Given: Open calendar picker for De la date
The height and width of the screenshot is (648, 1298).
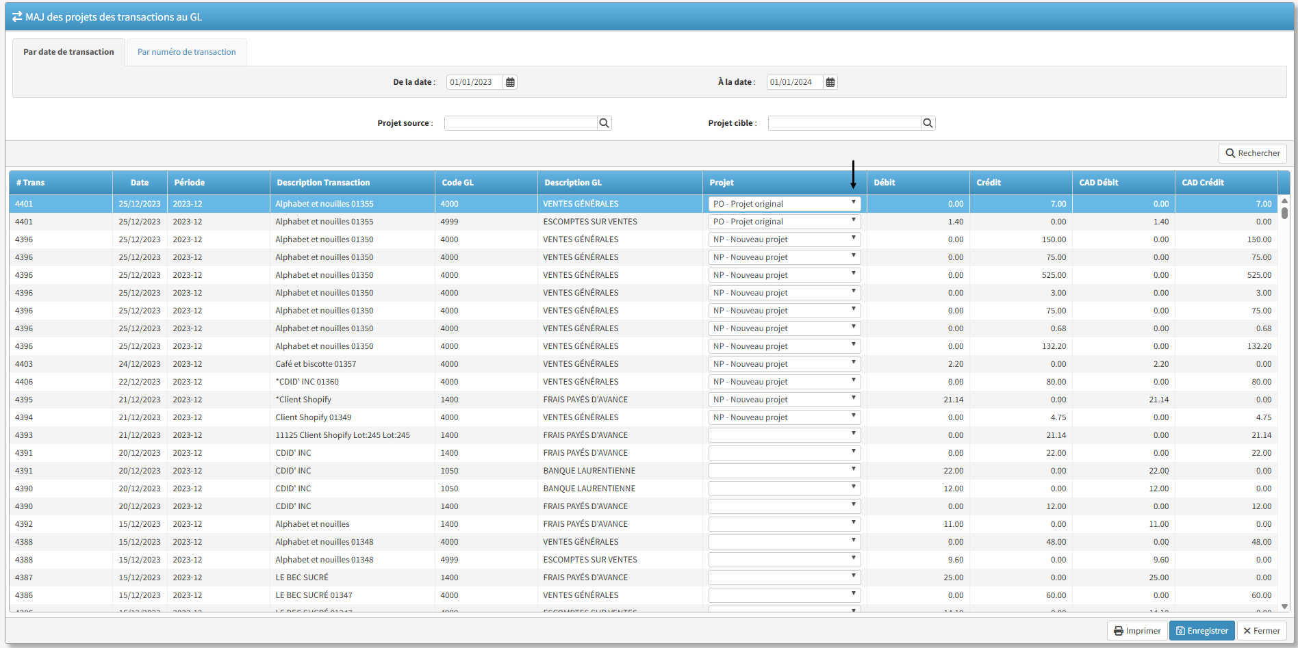Looking at the screenshot, I should point(510,82).
